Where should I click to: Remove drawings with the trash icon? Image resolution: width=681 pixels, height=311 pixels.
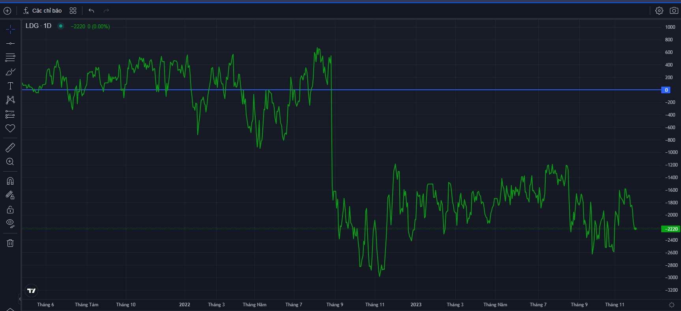[x=10, y=243]
